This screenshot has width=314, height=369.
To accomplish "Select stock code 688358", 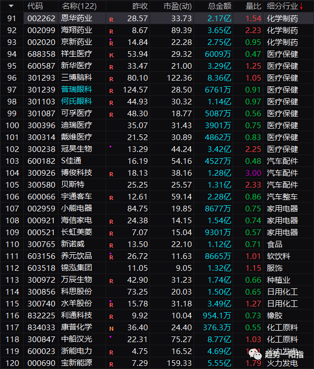I will pyautogui.click(x=41, y=54).
